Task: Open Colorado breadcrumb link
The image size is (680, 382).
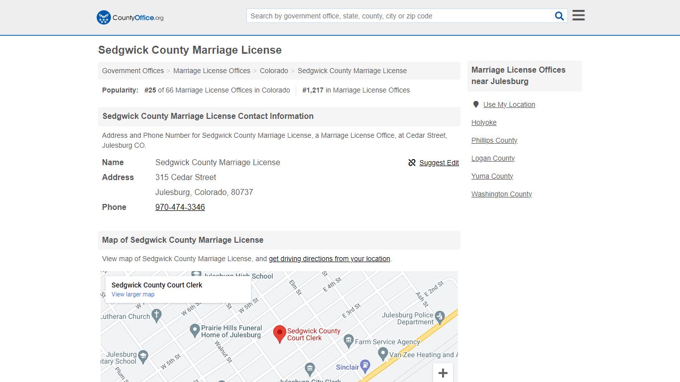Action: coord(274,71)
